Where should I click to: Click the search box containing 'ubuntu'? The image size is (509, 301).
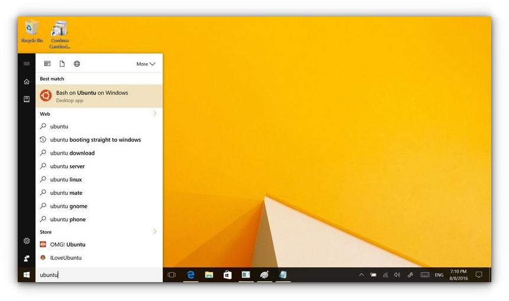[99, 275]
